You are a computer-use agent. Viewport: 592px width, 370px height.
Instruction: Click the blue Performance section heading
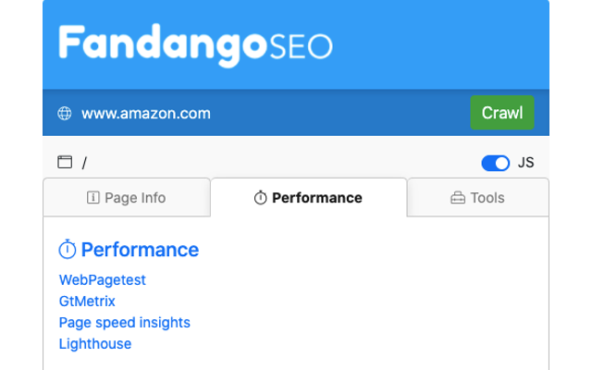click(140, 250)
